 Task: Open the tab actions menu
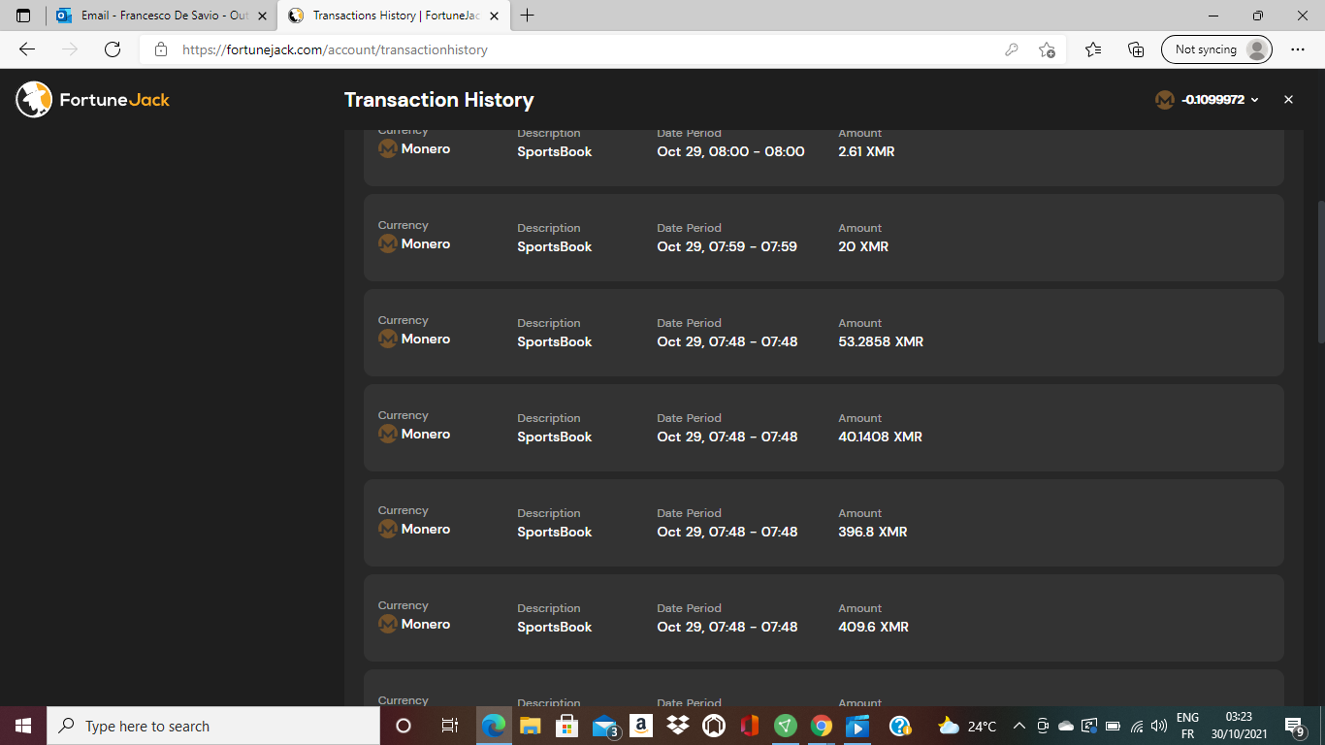click(x=23, y=16)
